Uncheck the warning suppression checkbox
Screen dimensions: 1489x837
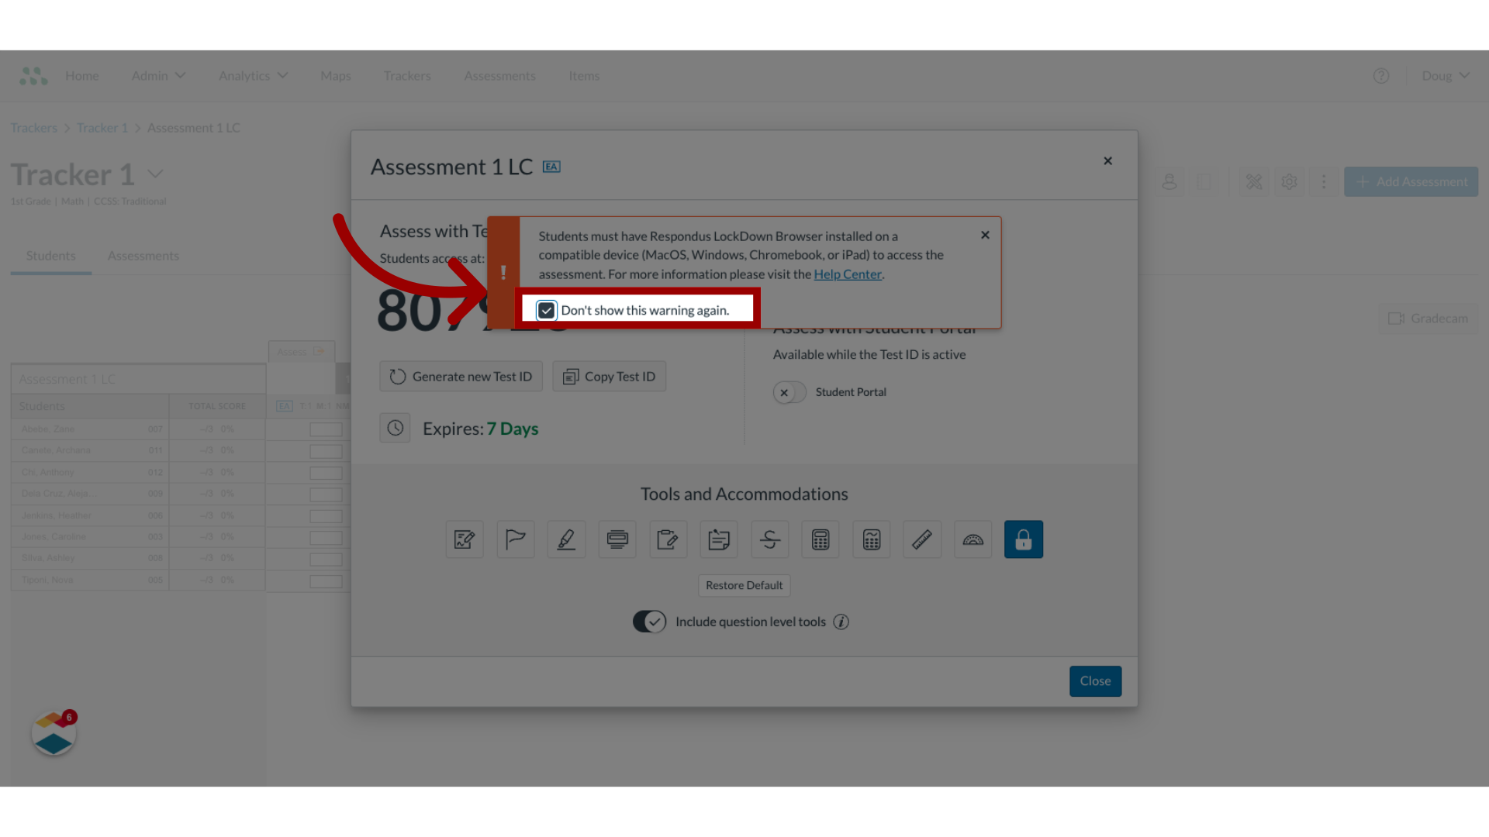click(x=547, y=308)
